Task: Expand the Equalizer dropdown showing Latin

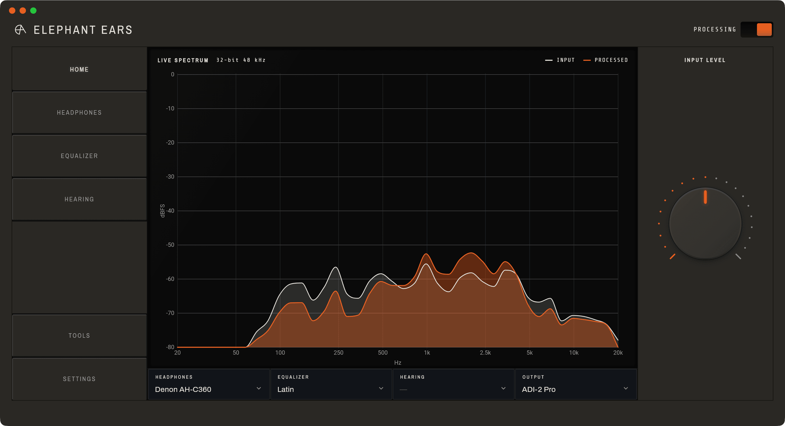Action: (331, 384)
